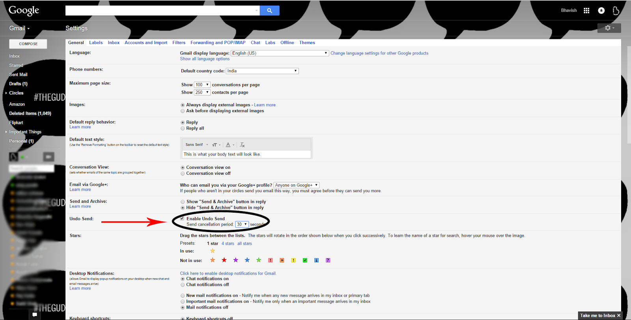Click Change language settings for other Google products
Viewport: 631px width, 320px height.
point(379,53)
